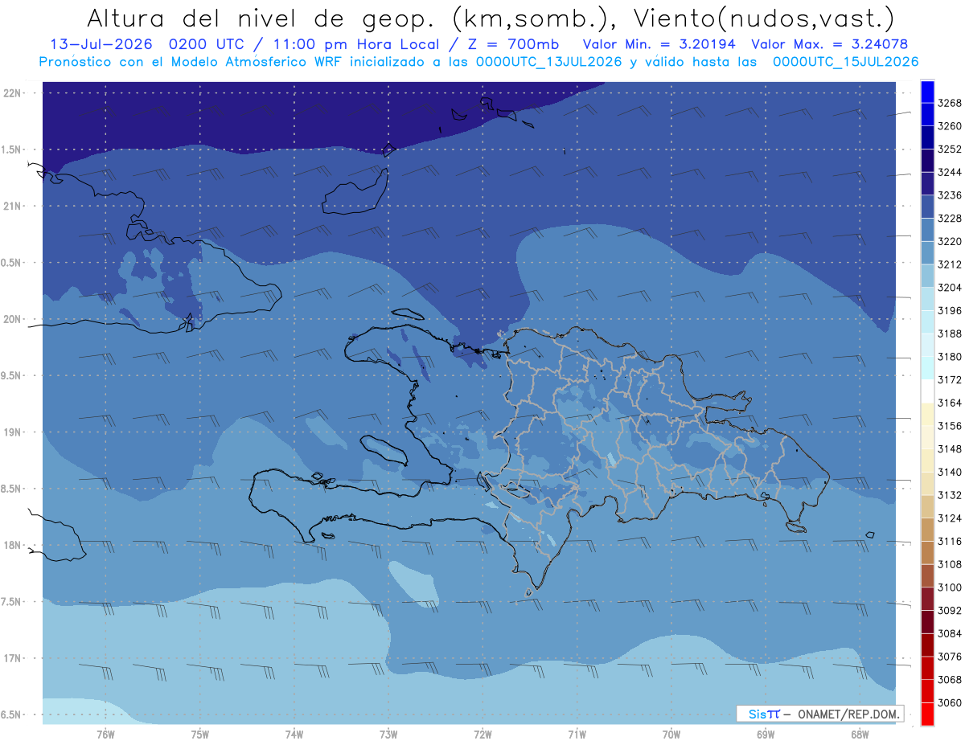The image size is (965, 745).
Task: Click the '70W' longitude label
Action: (x=671, y=734)
